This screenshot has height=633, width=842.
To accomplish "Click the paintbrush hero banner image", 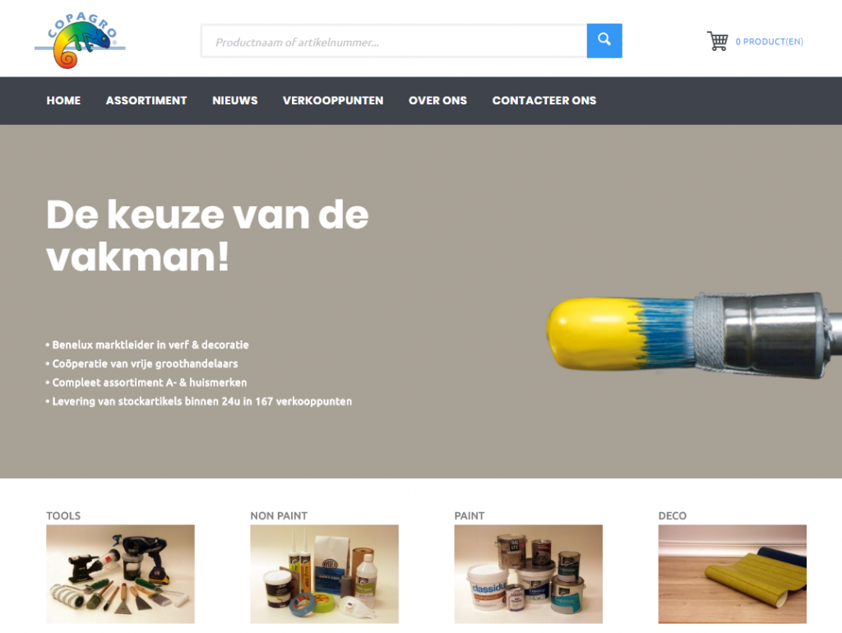I will pyautogui.click(x=694, y=335).
